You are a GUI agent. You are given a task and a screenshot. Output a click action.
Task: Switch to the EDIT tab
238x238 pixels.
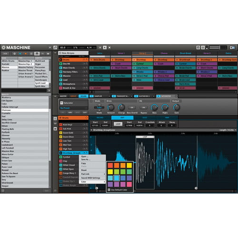pos(122,118)
